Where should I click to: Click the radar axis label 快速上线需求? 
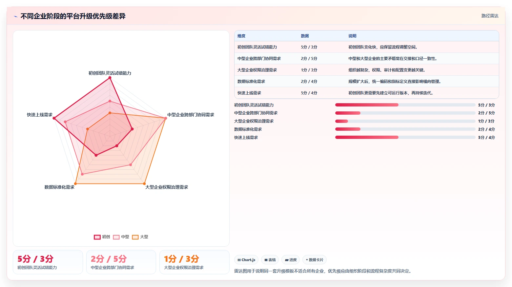[40, 115]
